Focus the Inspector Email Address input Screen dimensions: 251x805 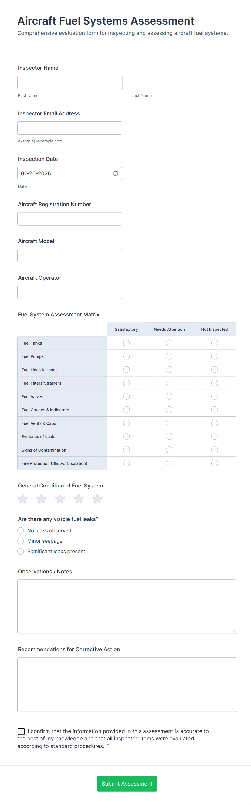pos(70,128)
